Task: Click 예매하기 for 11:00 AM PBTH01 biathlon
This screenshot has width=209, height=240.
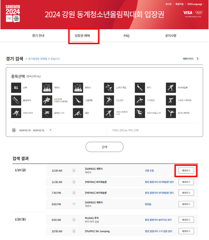Action: click(186, 182)
